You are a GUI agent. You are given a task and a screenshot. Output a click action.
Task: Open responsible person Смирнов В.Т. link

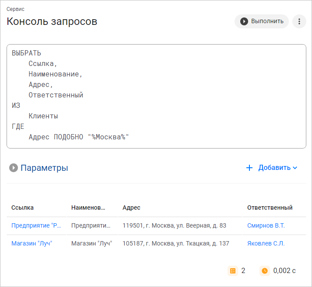coord(266,225)
